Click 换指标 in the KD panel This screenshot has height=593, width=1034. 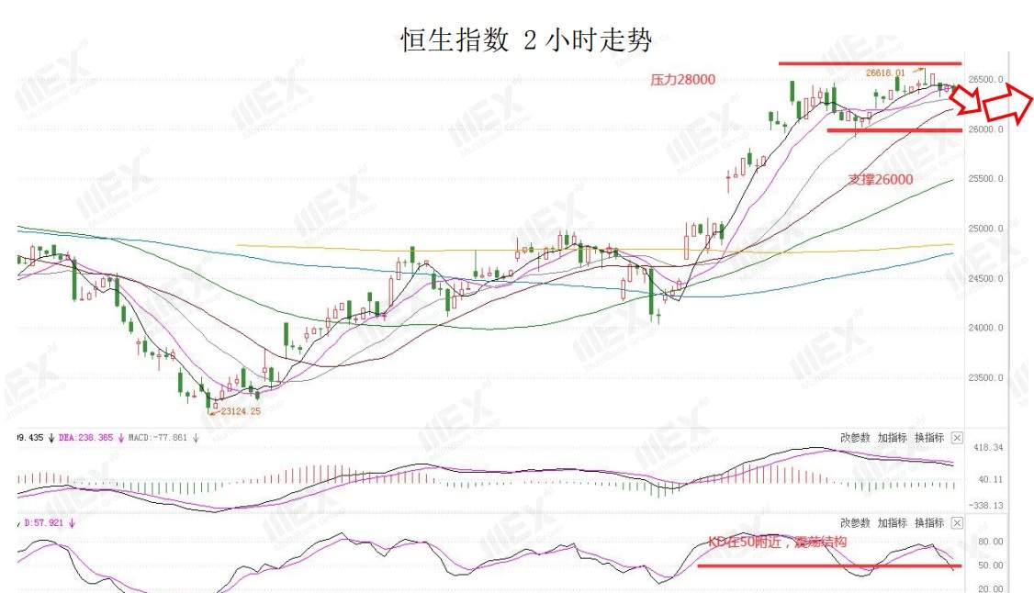click(x=929, y=522)
